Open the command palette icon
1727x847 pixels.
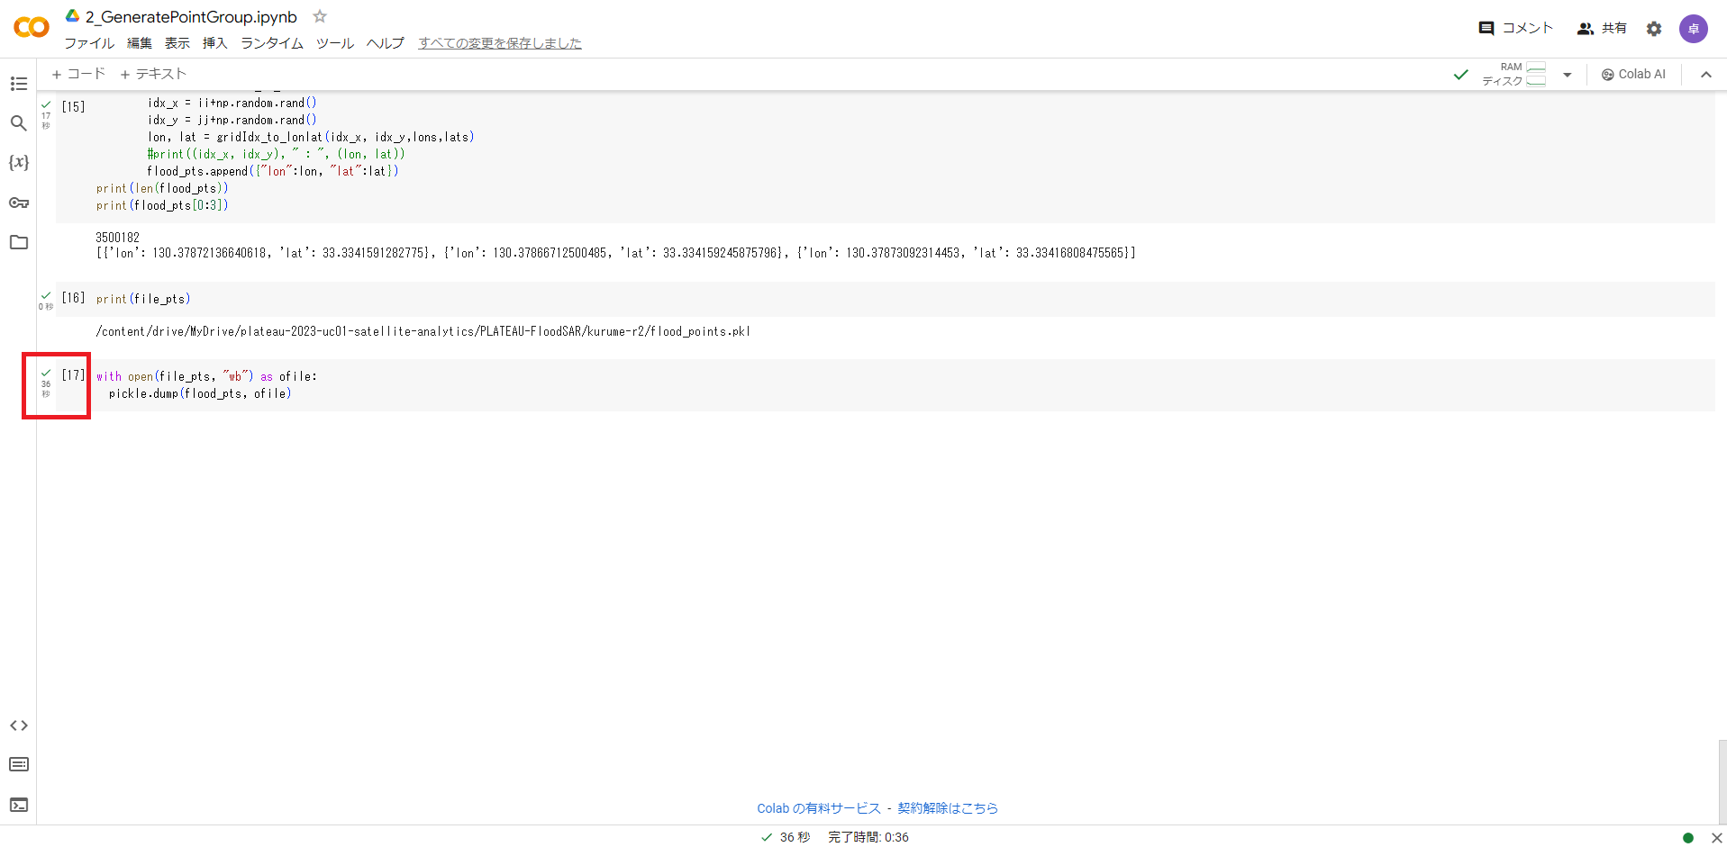pos(18,765)
